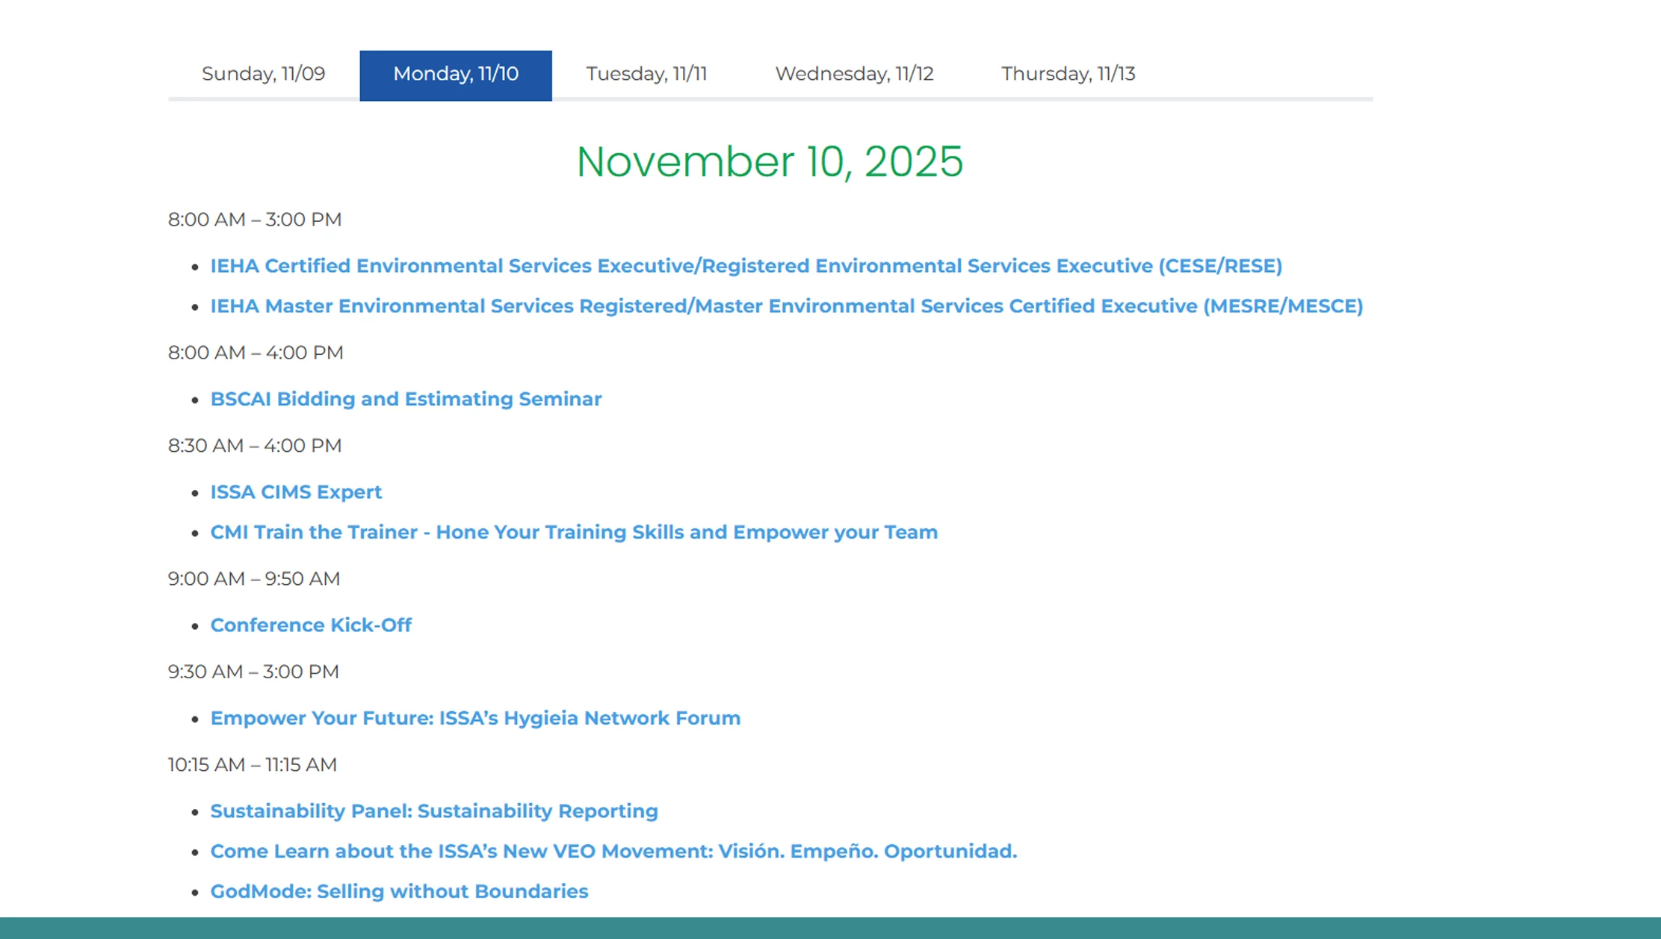Click the IEHA MESRE/MESCE session link
This screenshot has width=1661, height=939.
(785, 306)
